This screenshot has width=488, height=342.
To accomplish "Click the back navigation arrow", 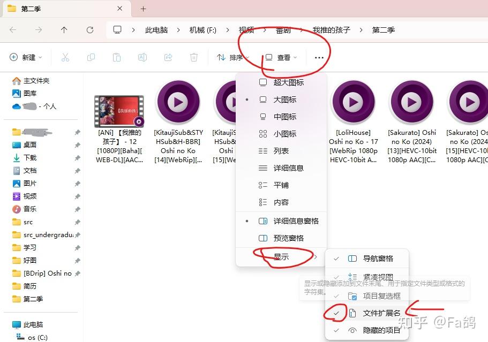I will (x=13, y=29).
